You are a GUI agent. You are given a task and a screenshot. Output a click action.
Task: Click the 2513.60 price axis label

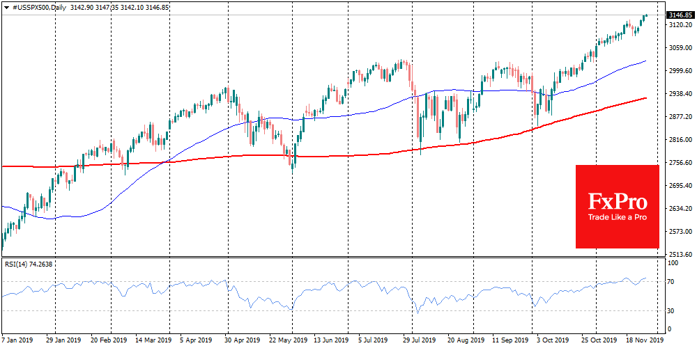pyautogui.click(x=679, y=255)
